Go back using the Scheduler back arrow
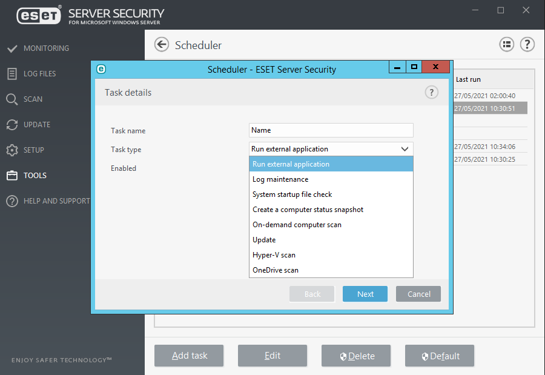The height and width of the screenshot is (375, 545). click(162, 44)
